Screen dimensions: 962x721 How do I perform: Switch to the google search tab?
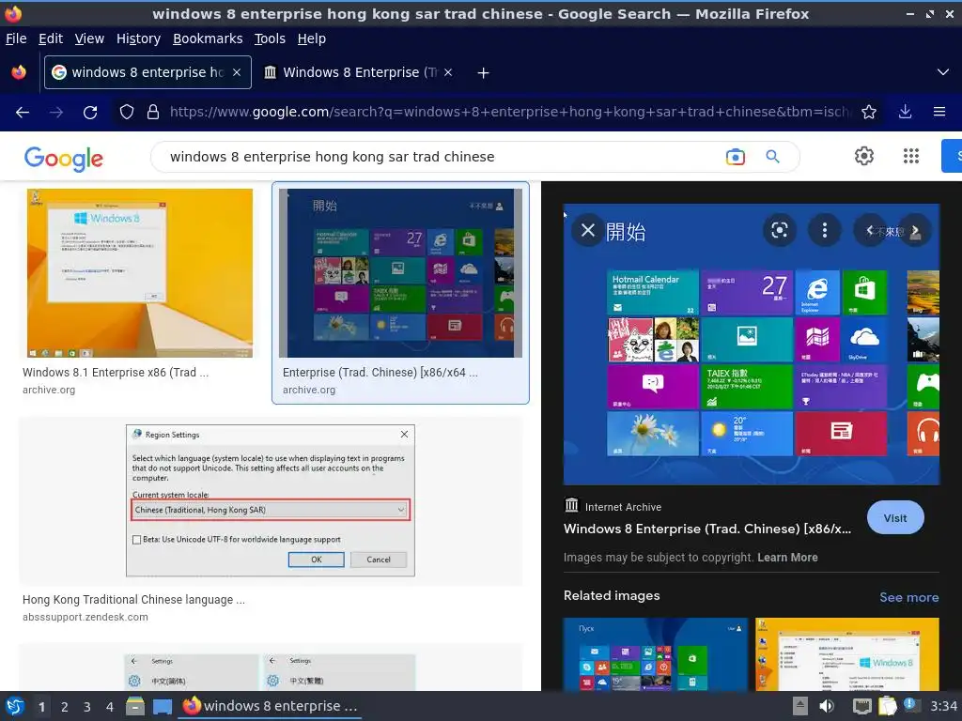pyautogui.click(x=147, y=72)
